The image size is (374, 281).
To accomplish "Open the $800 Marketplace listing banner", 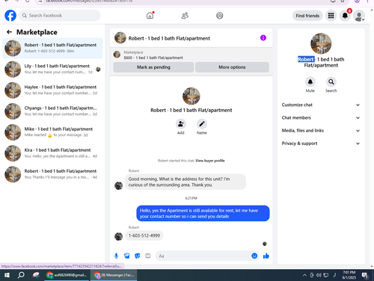I will pyautogui.click(x=191, y=55).
